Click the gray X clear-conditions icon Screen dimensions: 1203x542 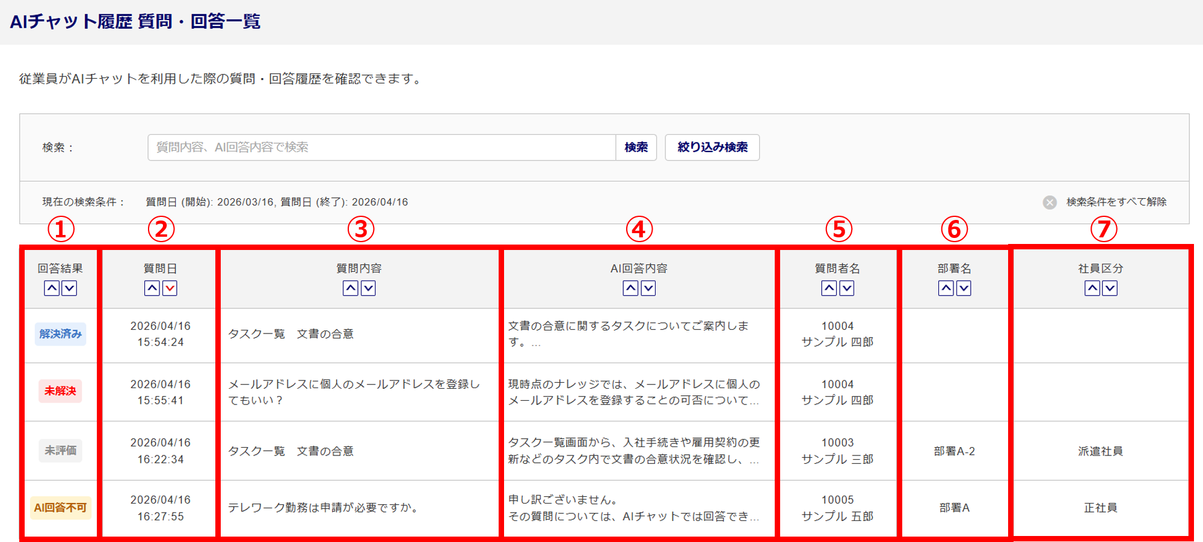(x=1050, y=202)
